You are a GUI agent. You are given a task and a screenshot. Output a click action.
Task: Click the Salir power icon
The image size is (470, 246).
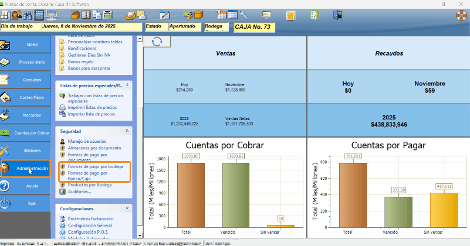coord(5,203)
